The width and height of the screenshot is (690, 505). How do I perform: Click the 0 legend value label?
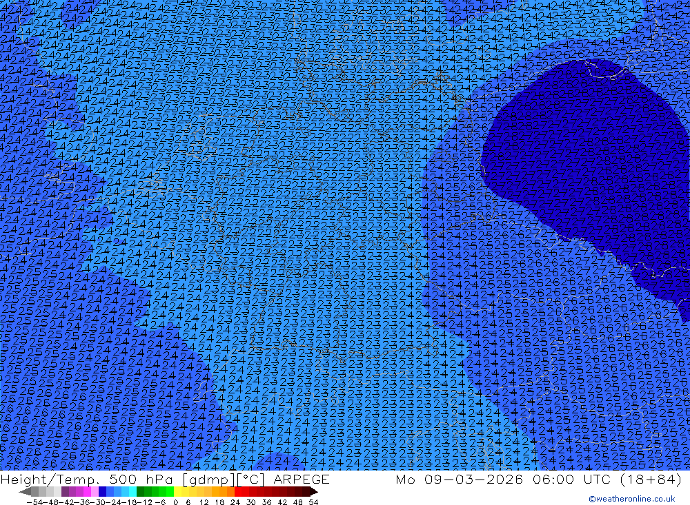point(175,502)
